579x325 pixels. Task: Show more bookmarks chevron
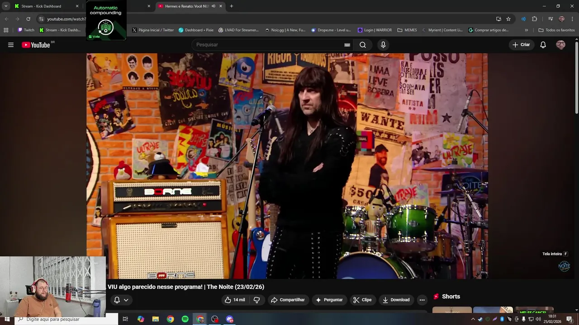[x=526, y=30]
